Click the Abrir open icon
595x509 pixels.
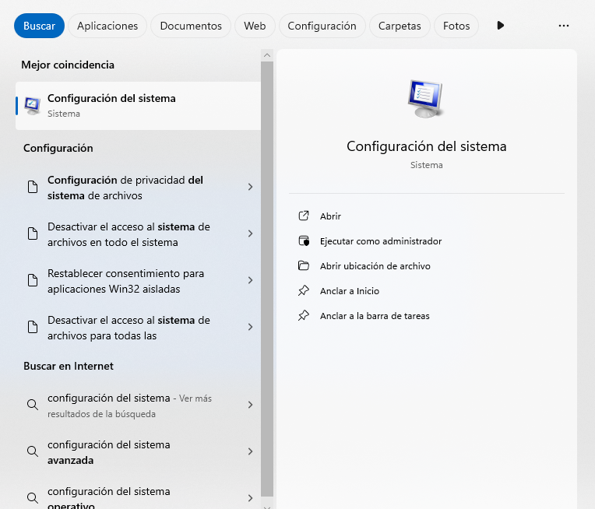click(x=304, y=216)
